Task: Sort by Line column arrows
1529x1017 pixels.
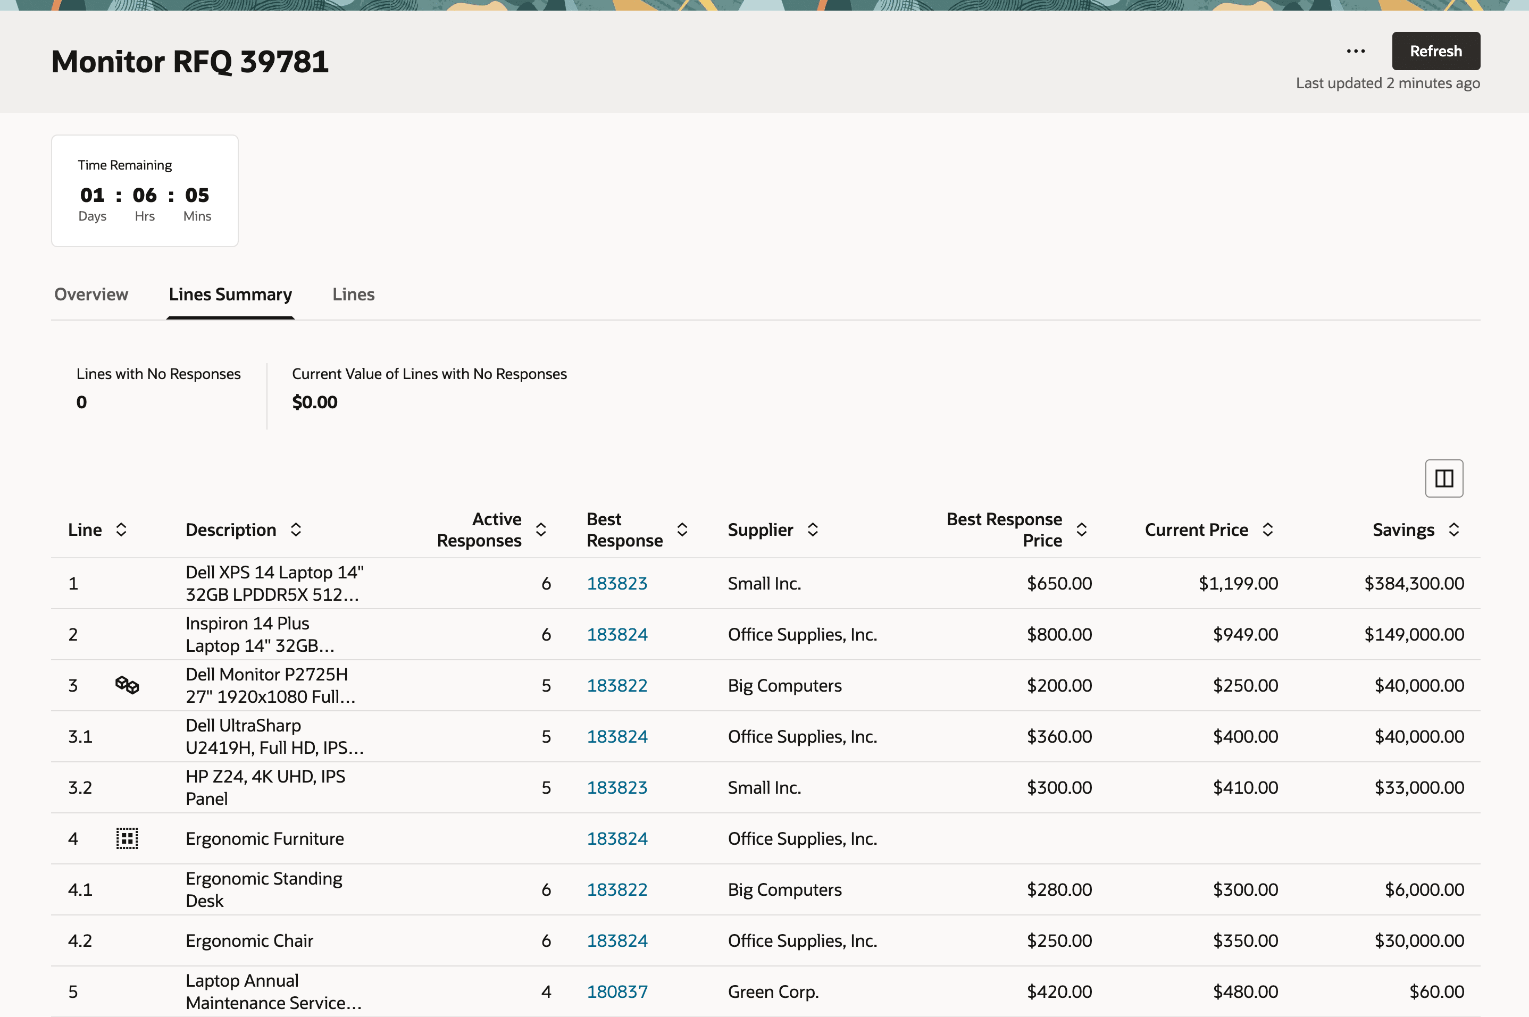Action: point(121,530)
